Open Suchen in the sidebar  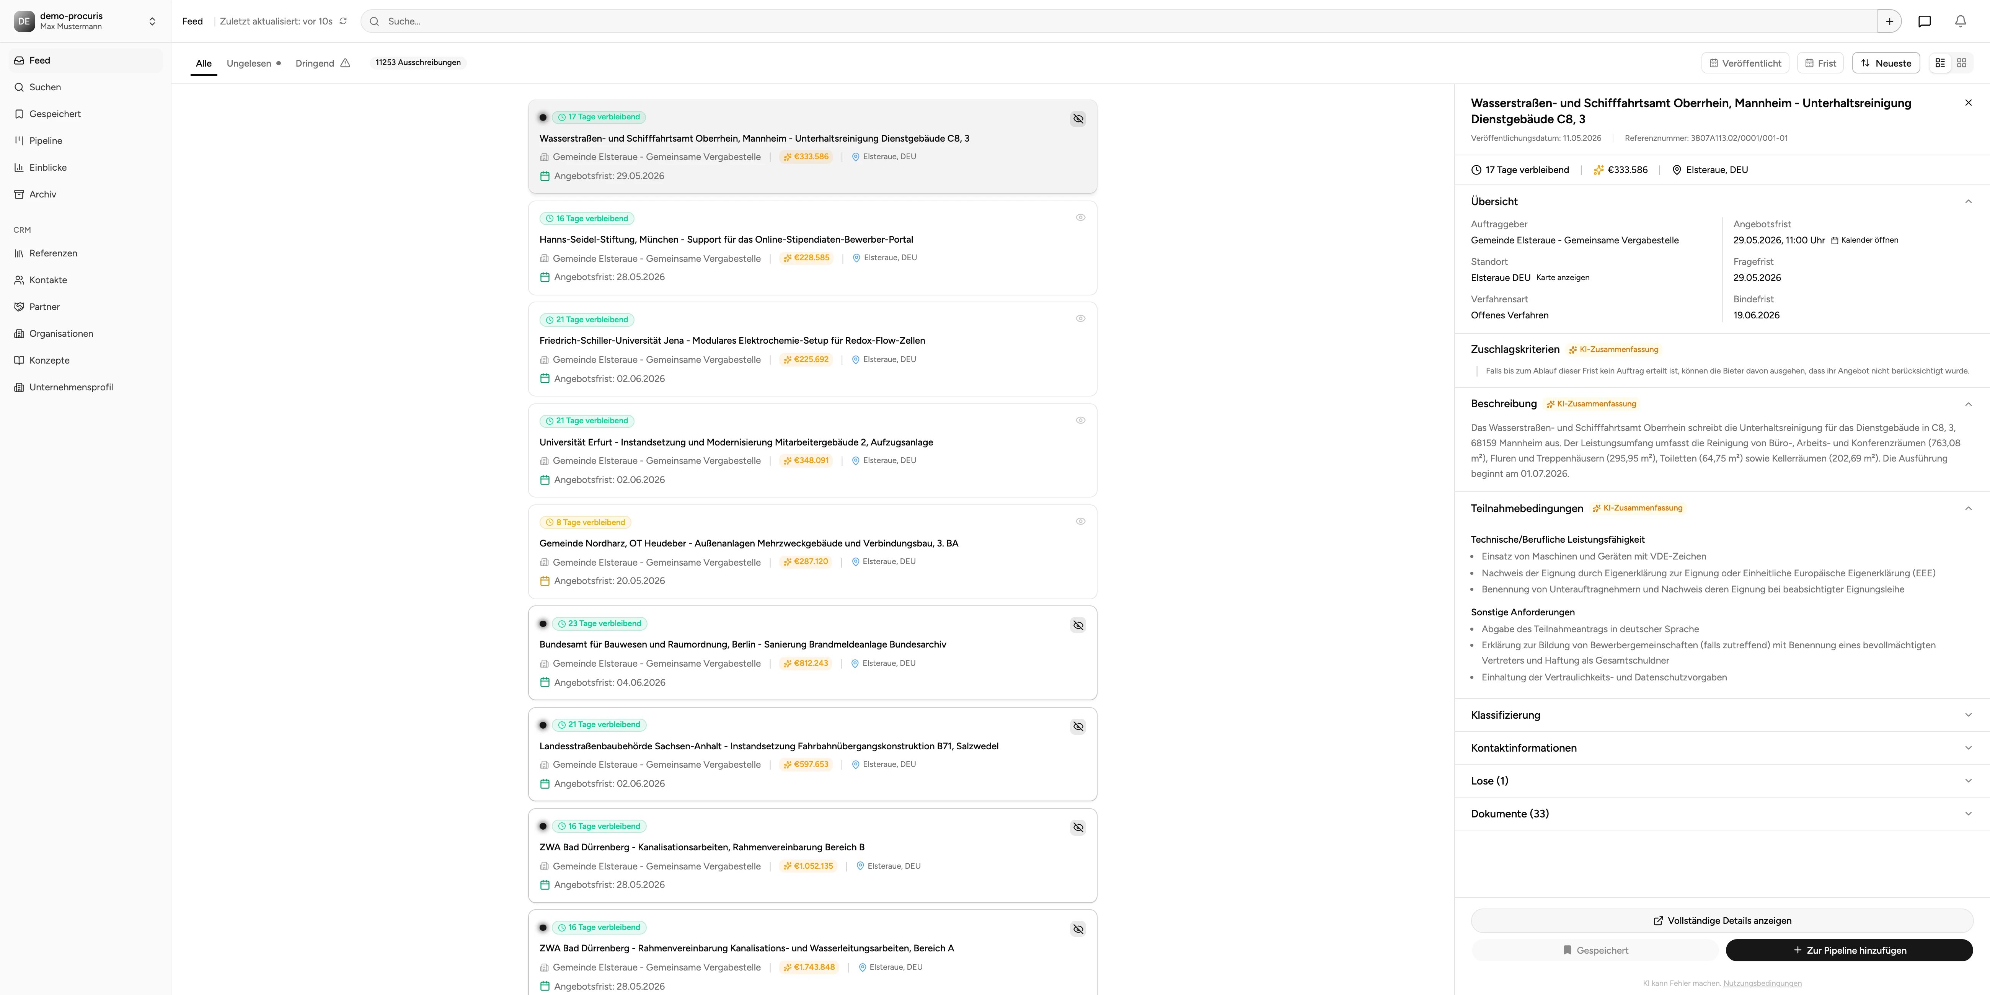point(85,87)
